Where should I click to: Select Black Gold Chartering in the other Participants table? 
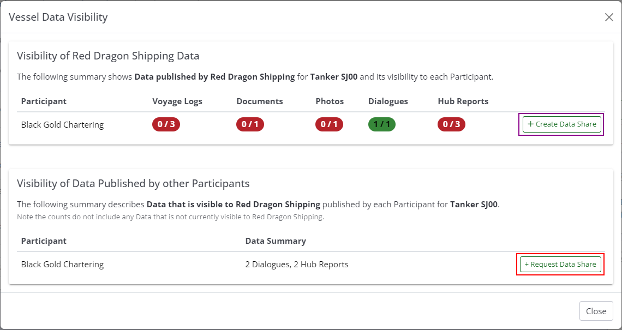pyautogui.click(x=62, y=265)
